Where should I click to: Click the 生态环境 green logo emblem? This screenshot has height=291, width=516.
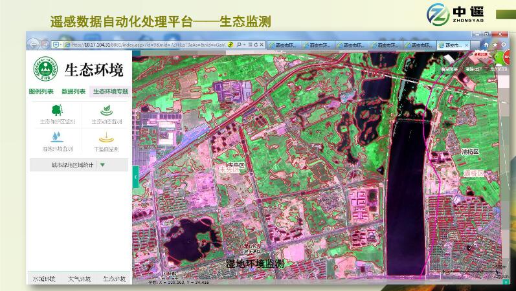[45, 68]
